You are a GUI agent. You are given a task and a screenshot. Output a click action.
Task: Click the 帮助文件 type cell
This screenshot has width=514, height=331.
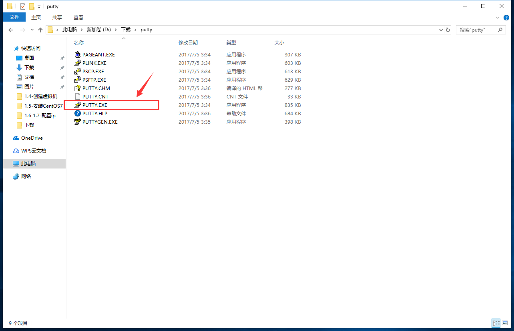point(236,113)
